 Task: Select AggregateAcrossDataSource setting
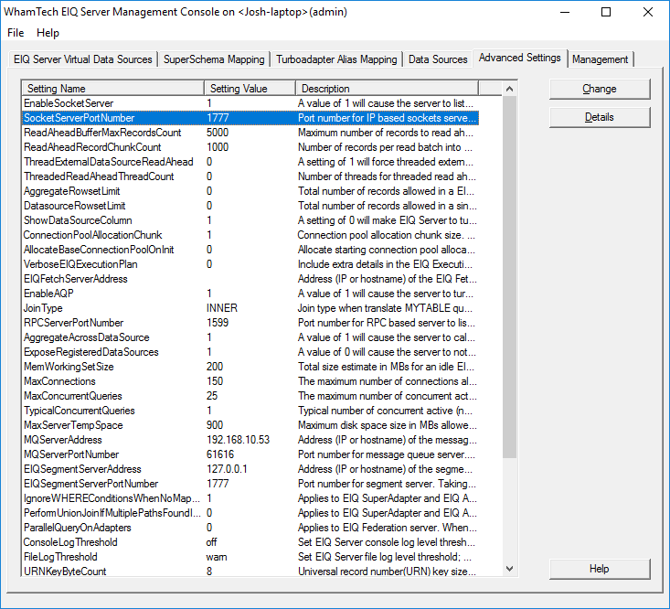250,337
